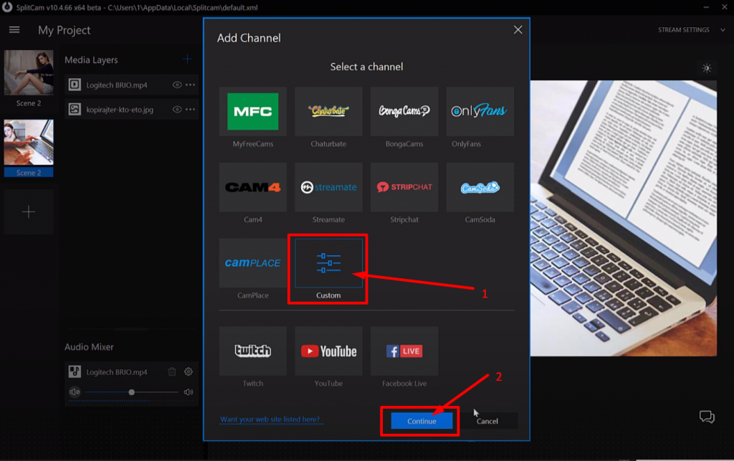Open audio settings gear for Logitech BRIO.mp4
Screen dimensions: 734x461
point(189,371)
